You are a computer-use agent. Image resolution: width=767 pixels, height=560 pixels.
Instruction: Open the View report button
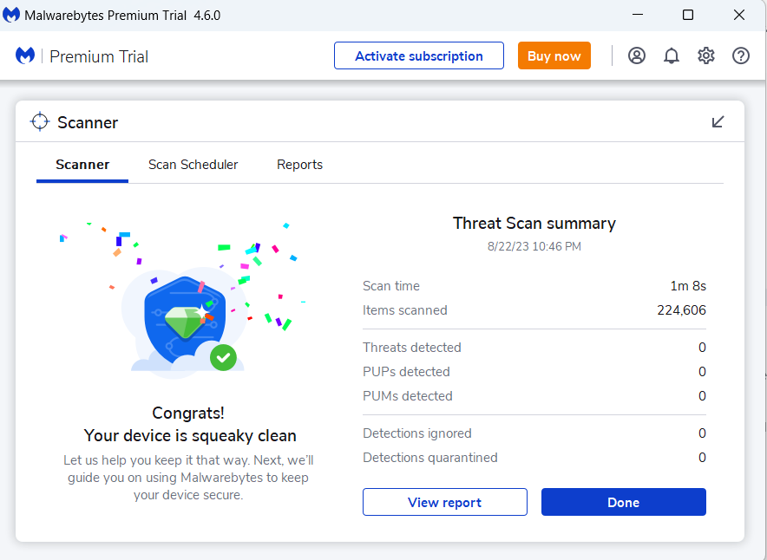(x=444, y=503)
